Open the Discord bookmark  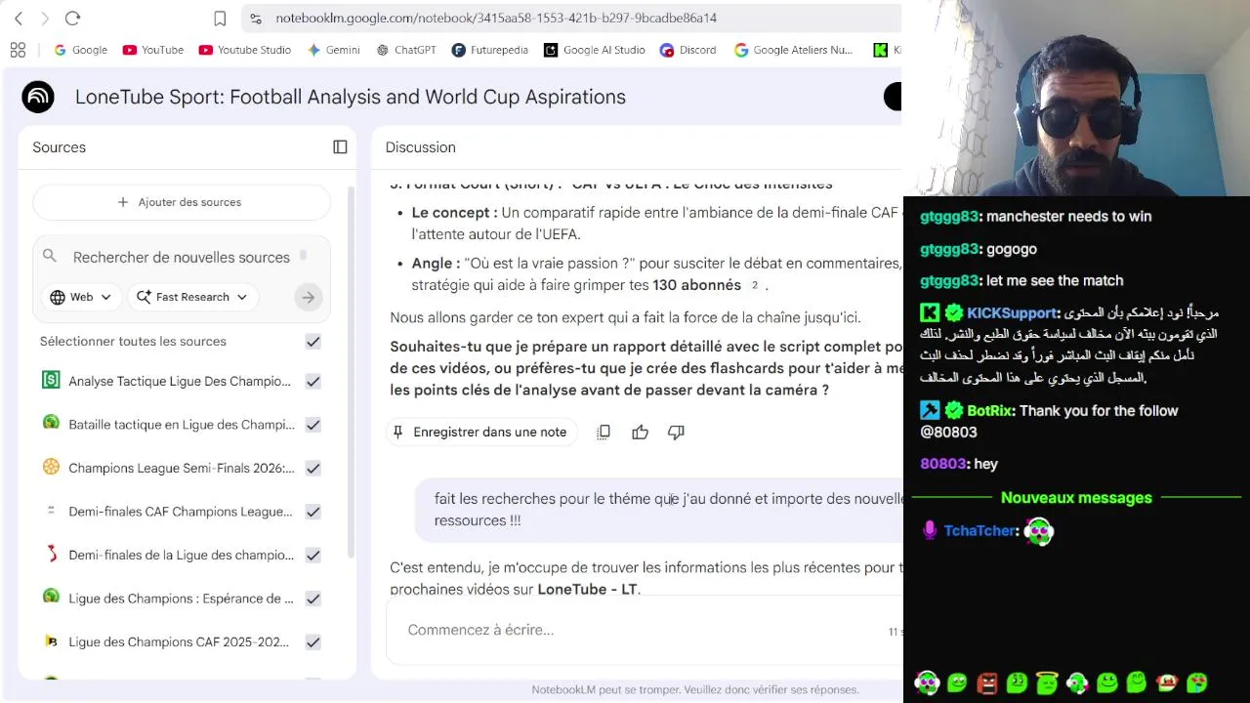tap(687, 50)
